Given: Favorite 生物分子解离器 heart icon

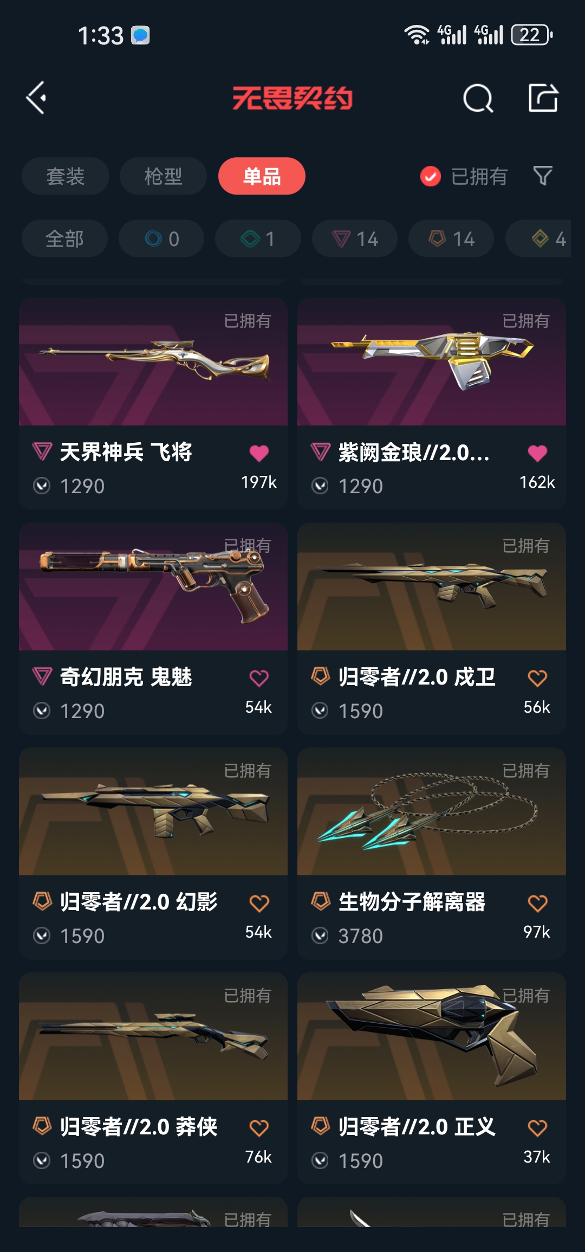Looking at the screenshot, I should tap(537, 903).
